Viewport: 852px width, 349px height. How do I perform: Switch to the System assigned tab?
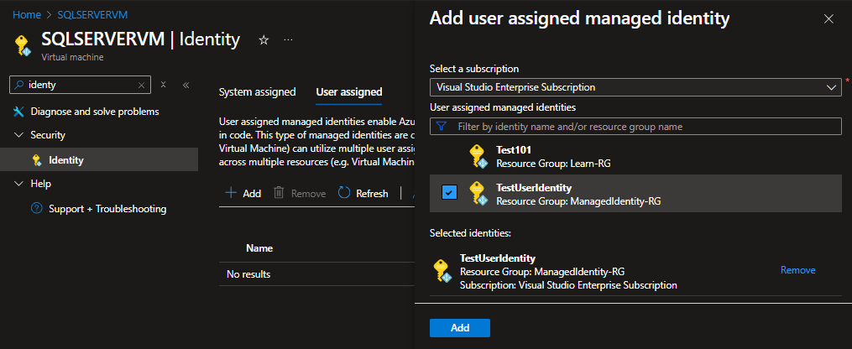(x=257, y=91)
